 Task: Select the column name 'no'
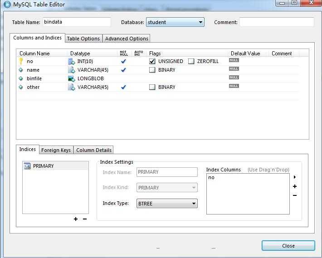pyautogui.click(x=30, y=61)
